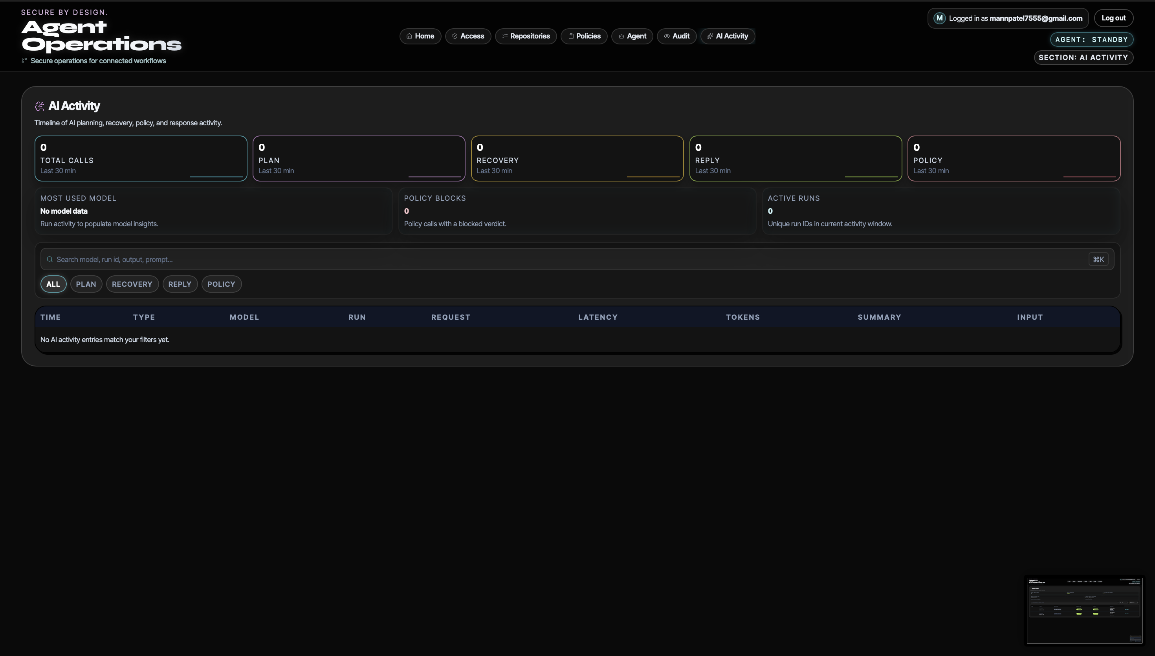Click the Audit eye icon

(667, 36)
